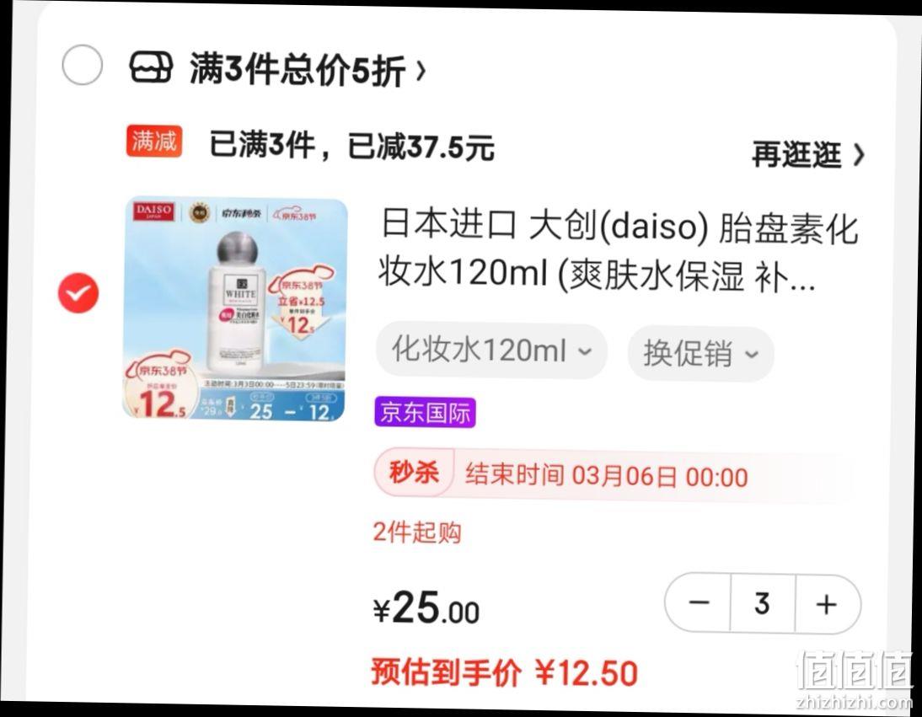Uncheck the red selected item checkbox
Image resolution: width=922 pixels, height=717 pixels.
pos(78,292)
